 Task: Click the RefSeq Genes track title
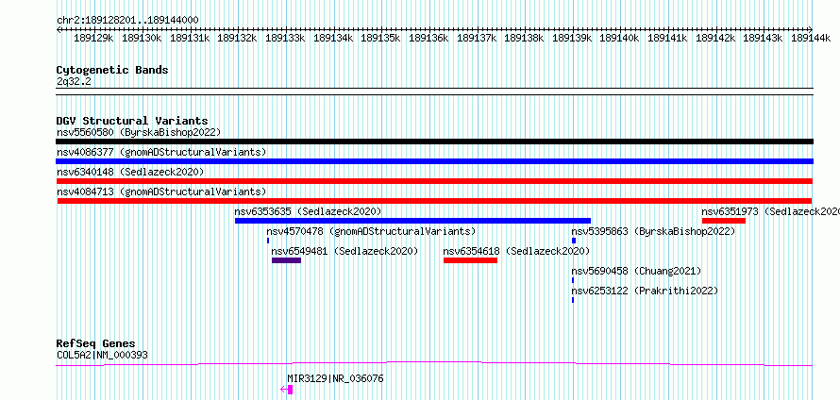96,343
